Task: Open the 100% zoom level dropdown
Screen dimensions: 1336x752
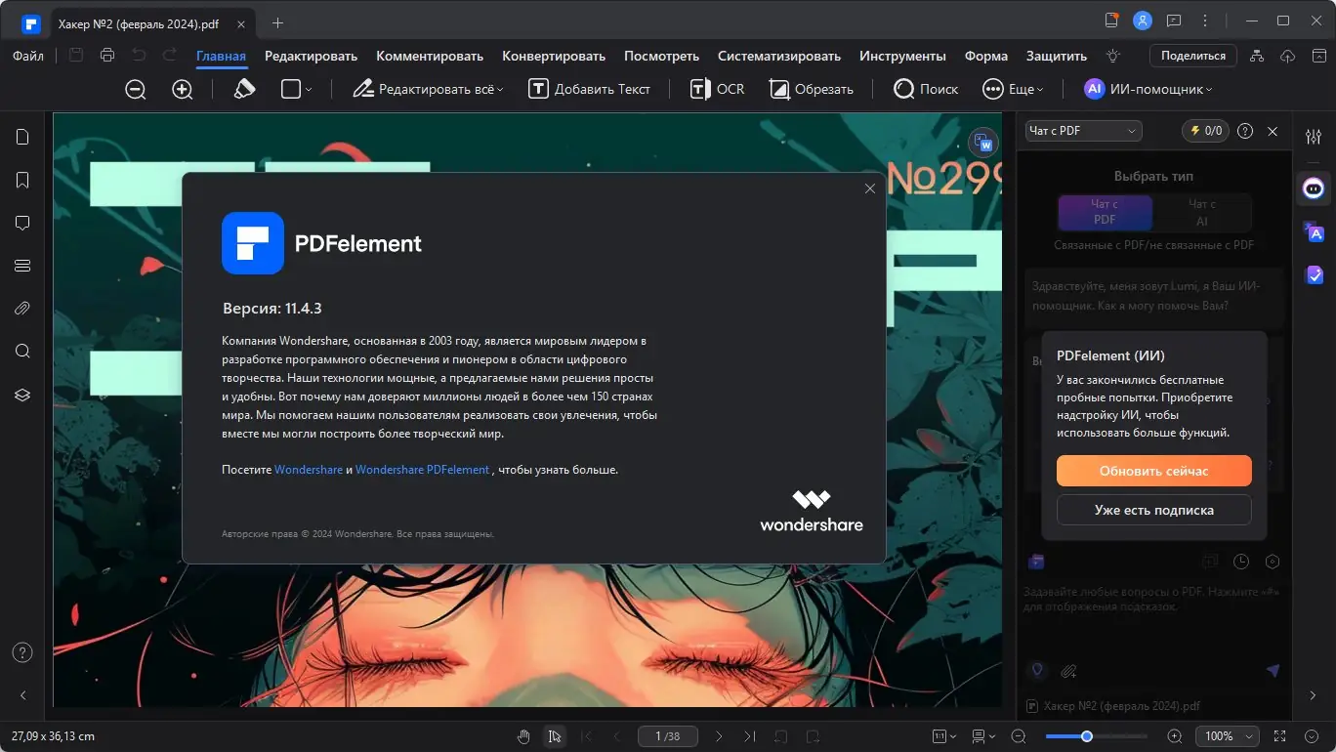Action: coord(1227,736)
